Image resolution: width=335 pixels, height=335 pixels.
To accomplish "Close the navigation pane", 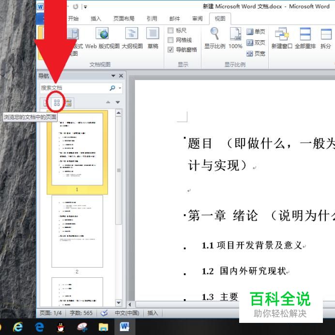I will pos(121,76).
